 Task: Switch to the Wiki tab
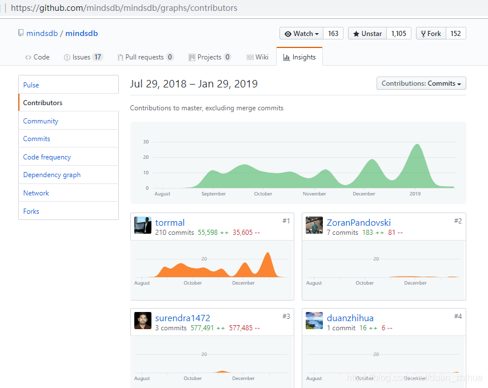pos(257,57)
